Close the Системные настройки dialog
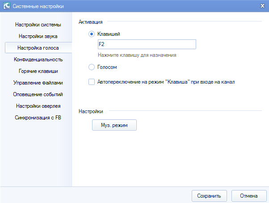This screenshot has width=269, height=203. point(262,6)
